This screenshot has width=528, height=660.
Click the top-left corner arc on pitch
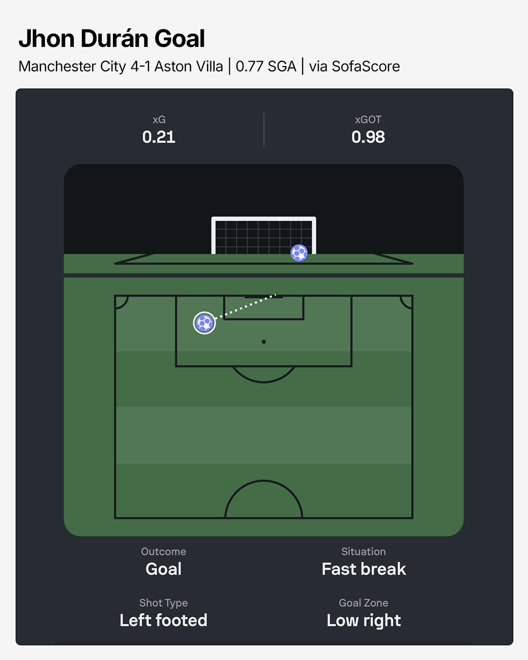point(121,302)
